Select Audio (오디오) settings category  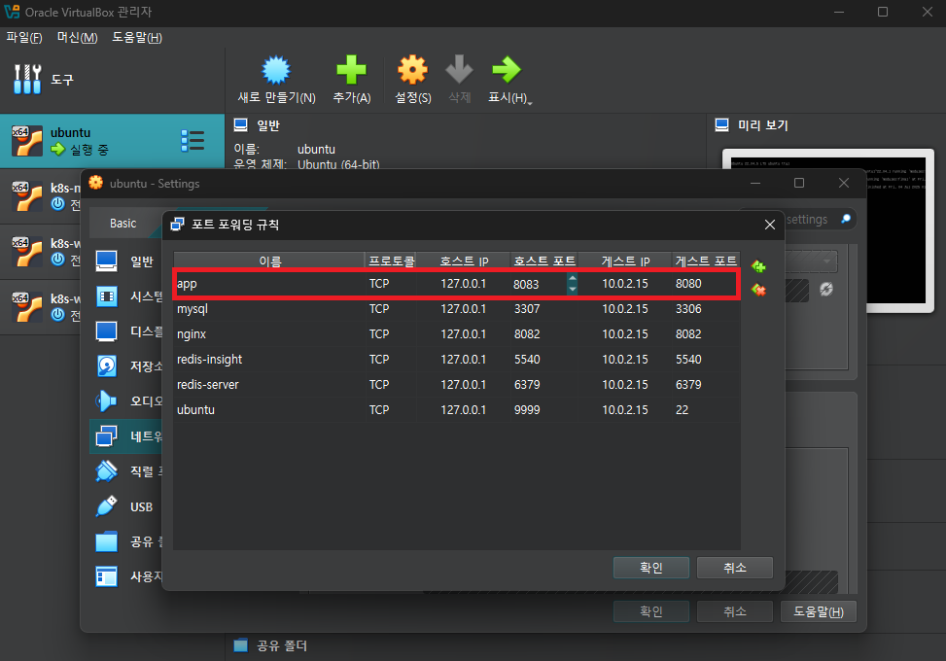pos(126,401)
